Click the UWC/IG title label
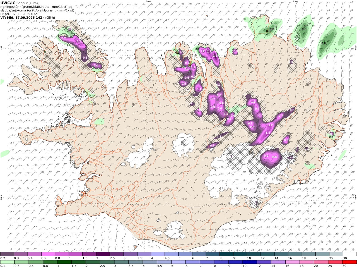Screen dimensions: 357x268 tap(8, 3)
